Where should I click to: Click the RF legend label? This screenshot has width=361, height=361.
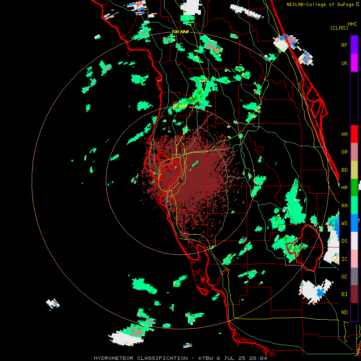(x=344, y=45)
